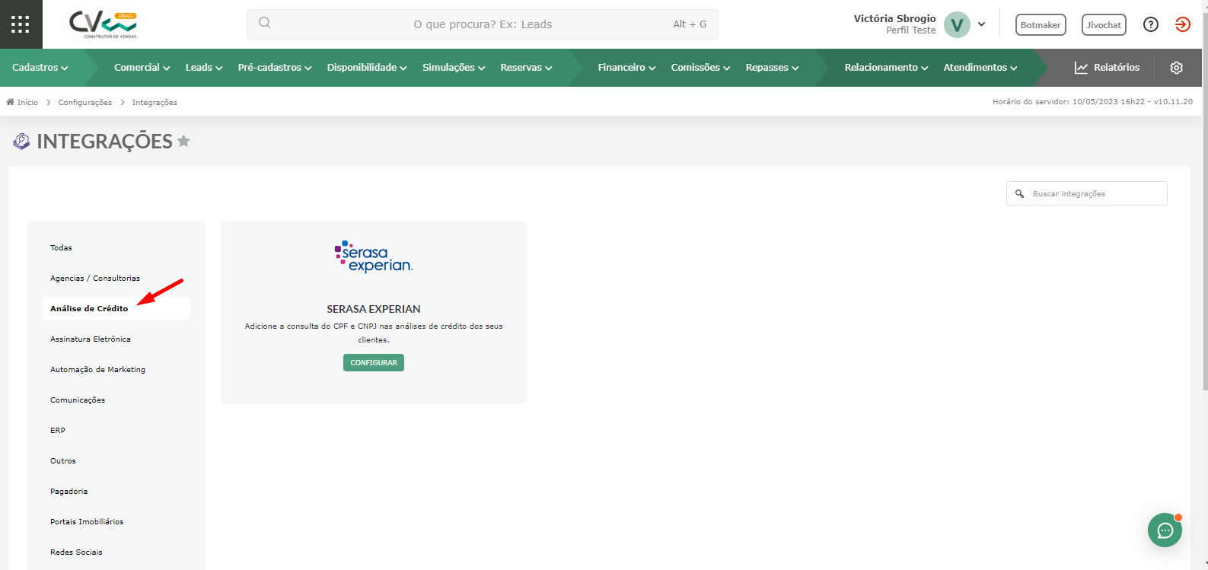
Task: Go to Configurações breadcrumb link
Action: tap(85, 102)
